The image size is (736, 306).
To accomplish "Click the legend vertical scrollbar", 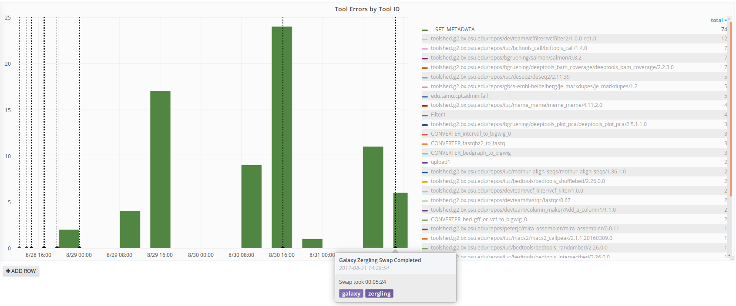I will click(x=731, y=109).
